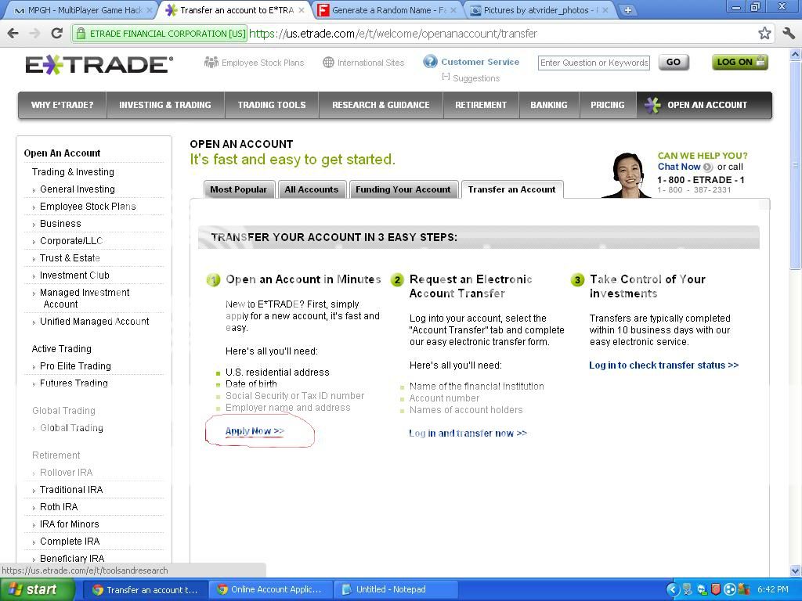This screenshot has width=802, height=601.
Task: Open General Investing in sidebar
Action: 78,189
